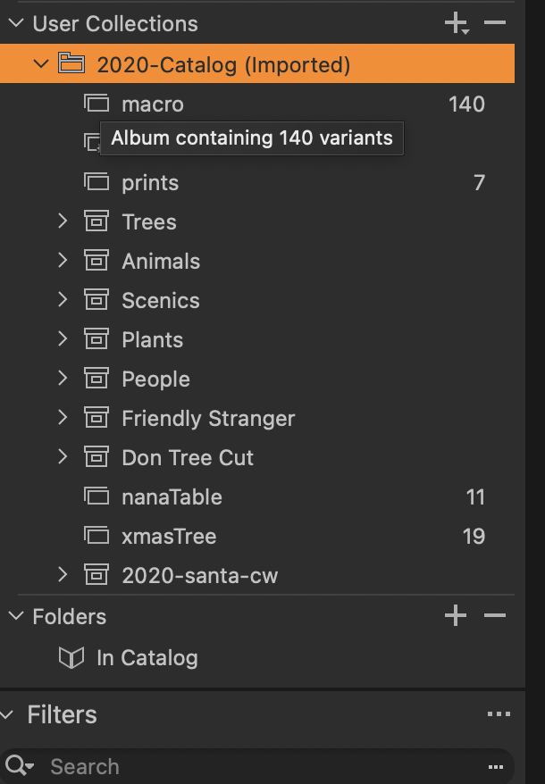545x784 pixels.
Task: Collapse the Filters section
Action: point(9,714)
